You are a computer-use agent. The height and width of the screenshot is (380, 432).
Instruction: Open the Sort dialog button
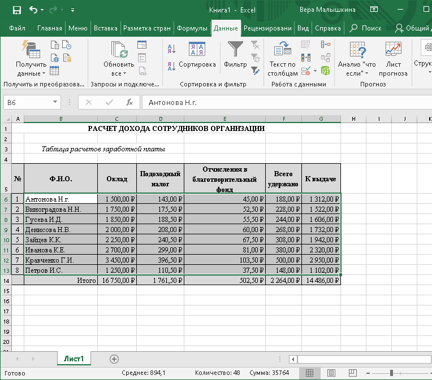point(197,56)
